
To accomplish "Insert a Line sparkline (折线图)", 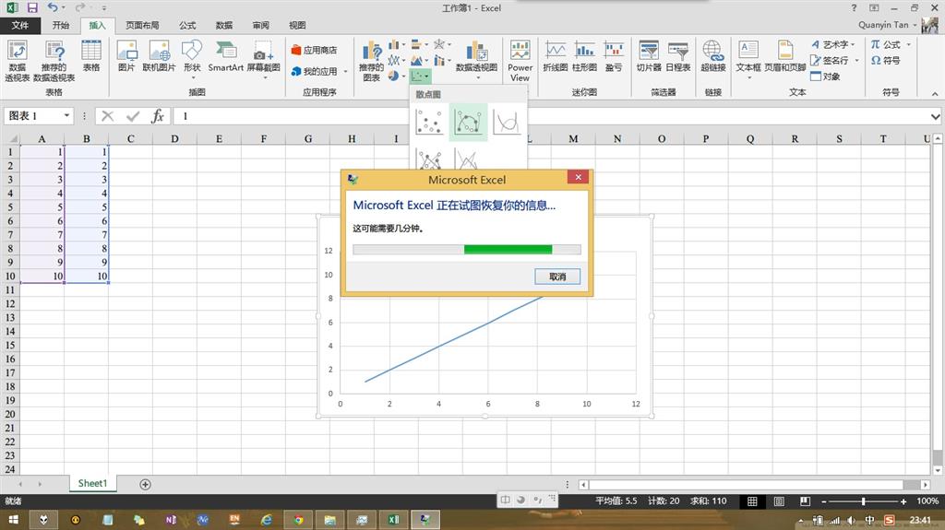I will [x=555, y=56].
